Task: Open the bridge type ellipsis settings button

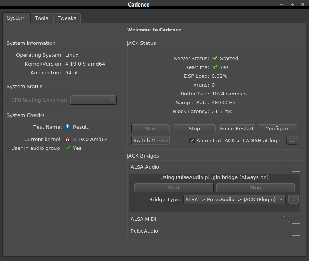Action: (x=293, y=199)
